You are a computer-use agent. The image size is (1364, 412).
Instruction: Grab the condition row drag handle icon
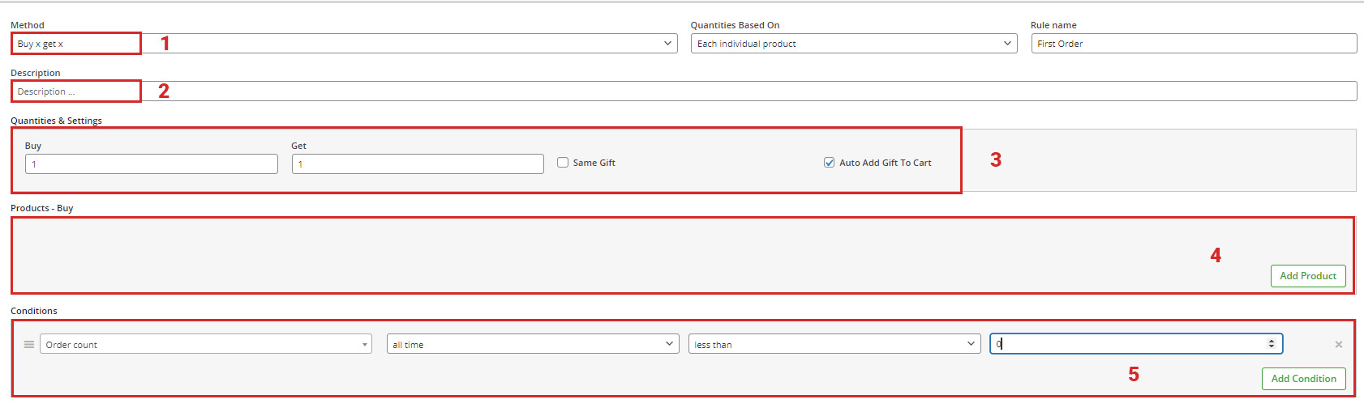[x=29, y=344]
